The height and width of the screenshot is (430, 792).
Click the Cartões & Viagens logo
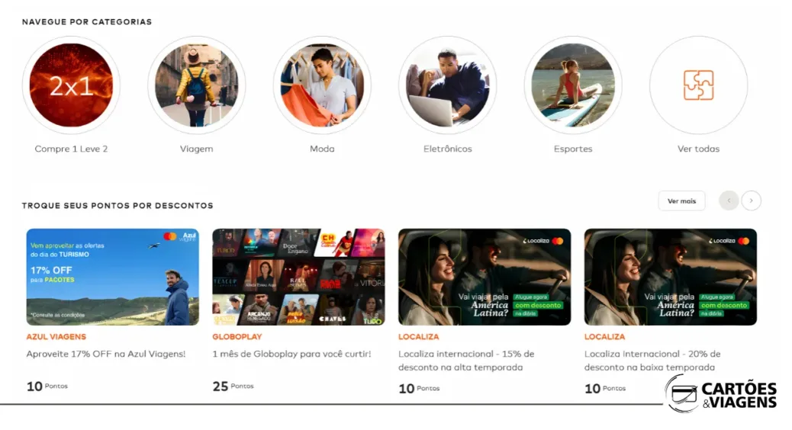click(721, 394)
